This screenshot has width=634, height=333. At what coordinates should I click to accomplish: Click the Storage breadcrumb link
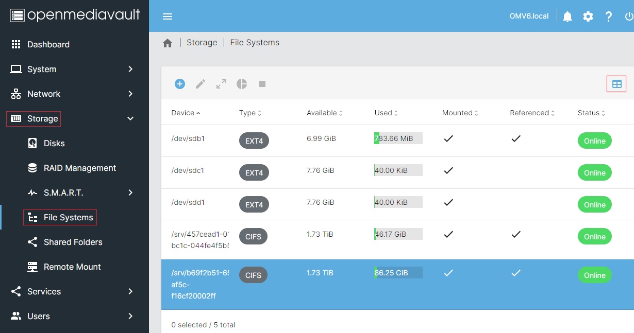202,43
